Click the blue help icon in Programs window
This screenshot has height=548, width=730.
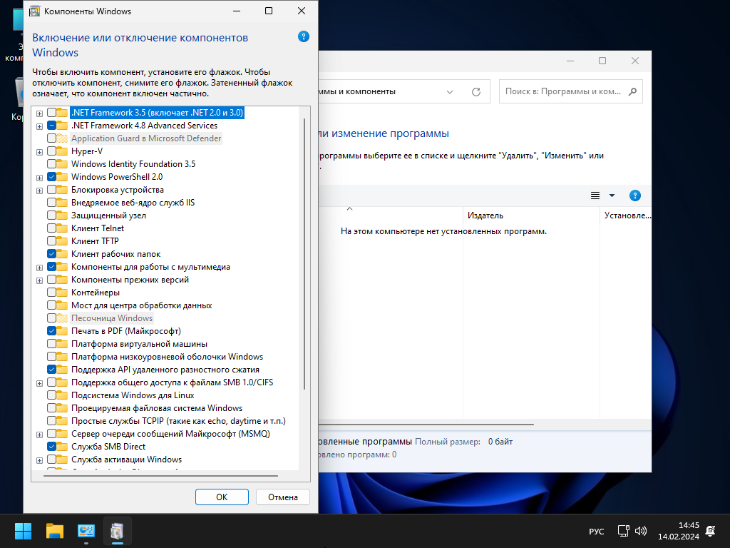[634, 196]
